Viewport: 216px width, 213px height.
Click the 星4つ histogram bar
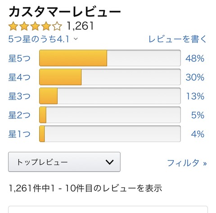(x=110, y=77)
